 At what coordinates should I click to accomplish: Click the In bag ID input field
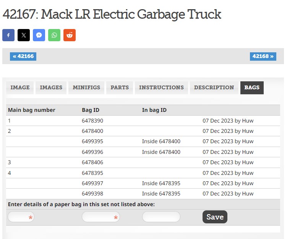point(161,217)
